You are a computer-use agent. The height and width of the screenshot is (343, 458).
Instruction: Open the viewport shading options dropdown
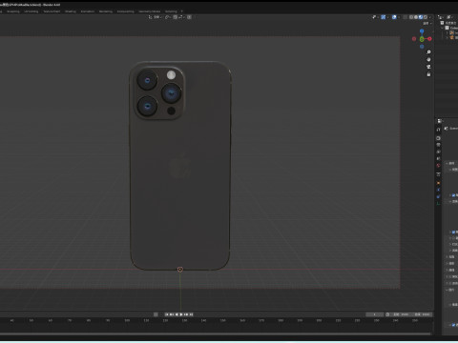pos(430,17)
